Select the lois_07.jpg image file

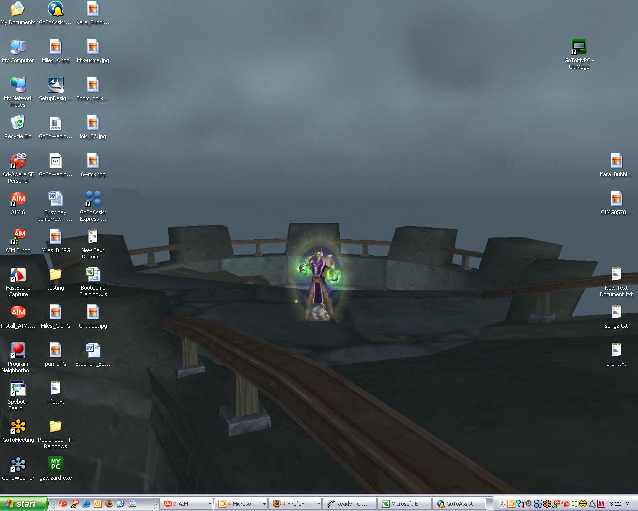point(93,127)
